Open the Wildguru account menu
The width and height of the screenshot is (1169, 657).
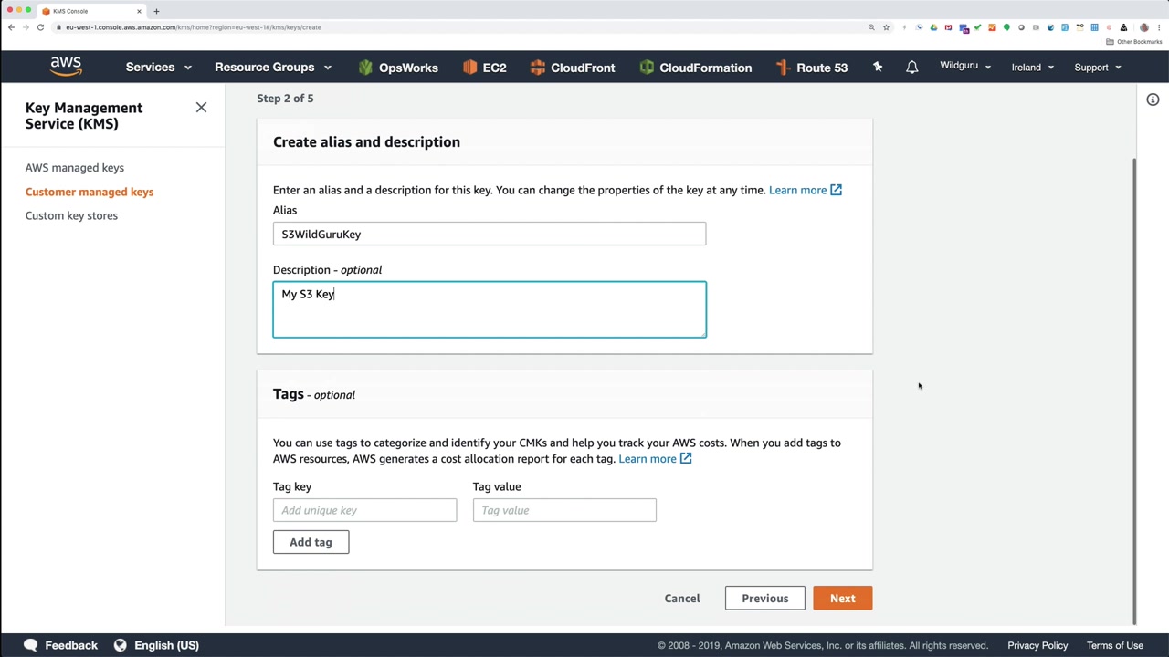tap(964, 67)
